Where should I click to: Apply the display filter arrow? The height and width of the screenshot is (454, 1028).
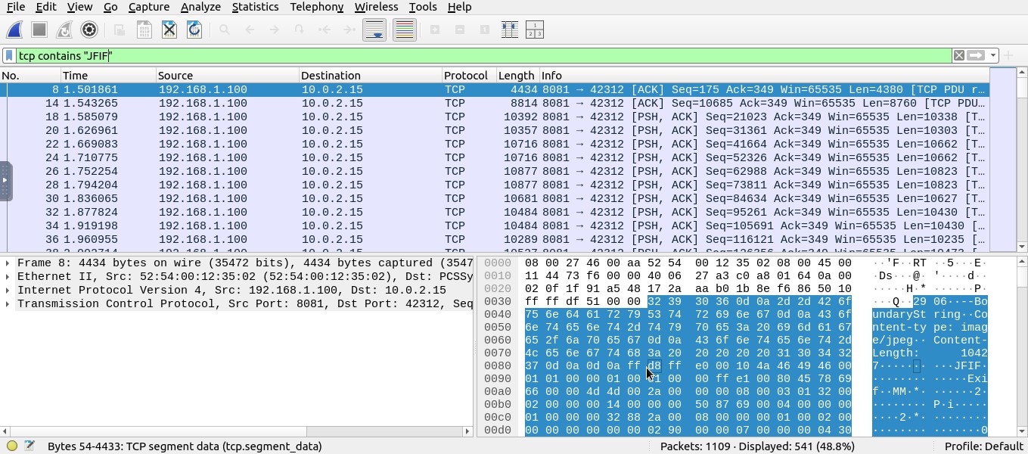(x=976, y=55)
